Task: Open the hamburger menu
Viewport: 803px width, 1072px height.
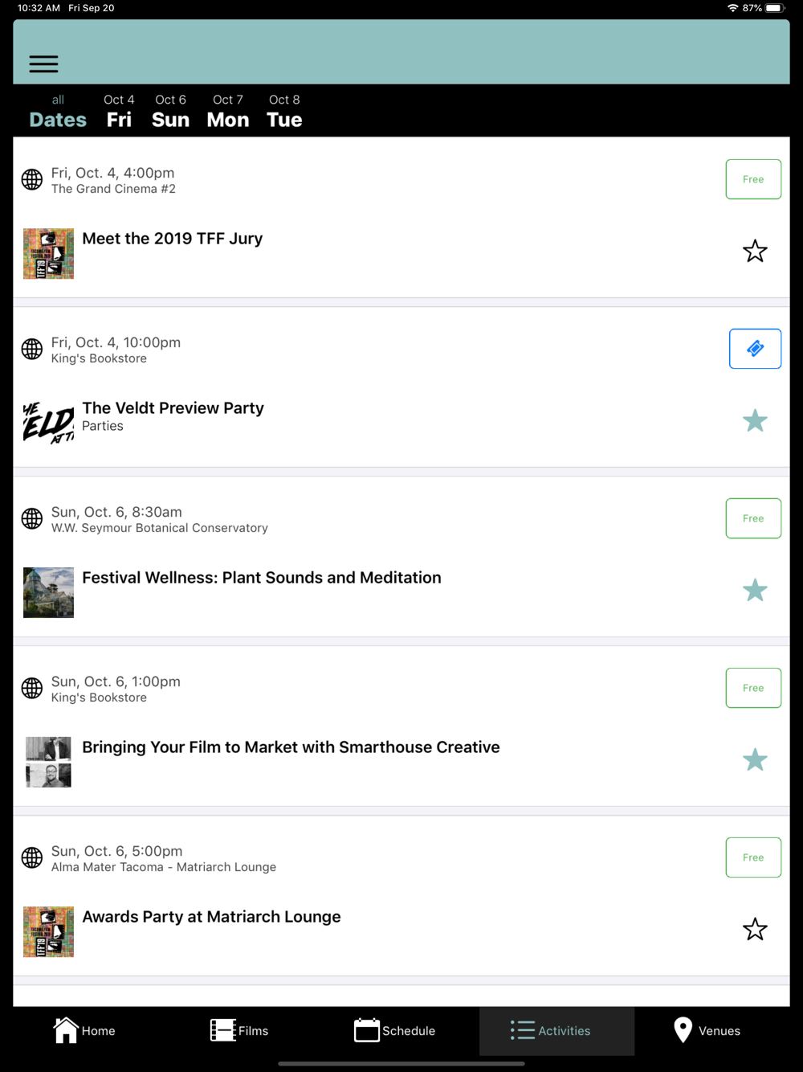Action: [x=43, y=63]
